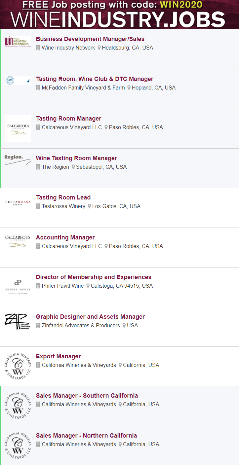The width and height of the screenshot is (239, 465).
Task: Open Sales Manager - Southern California listing
Action: point(87,396)
